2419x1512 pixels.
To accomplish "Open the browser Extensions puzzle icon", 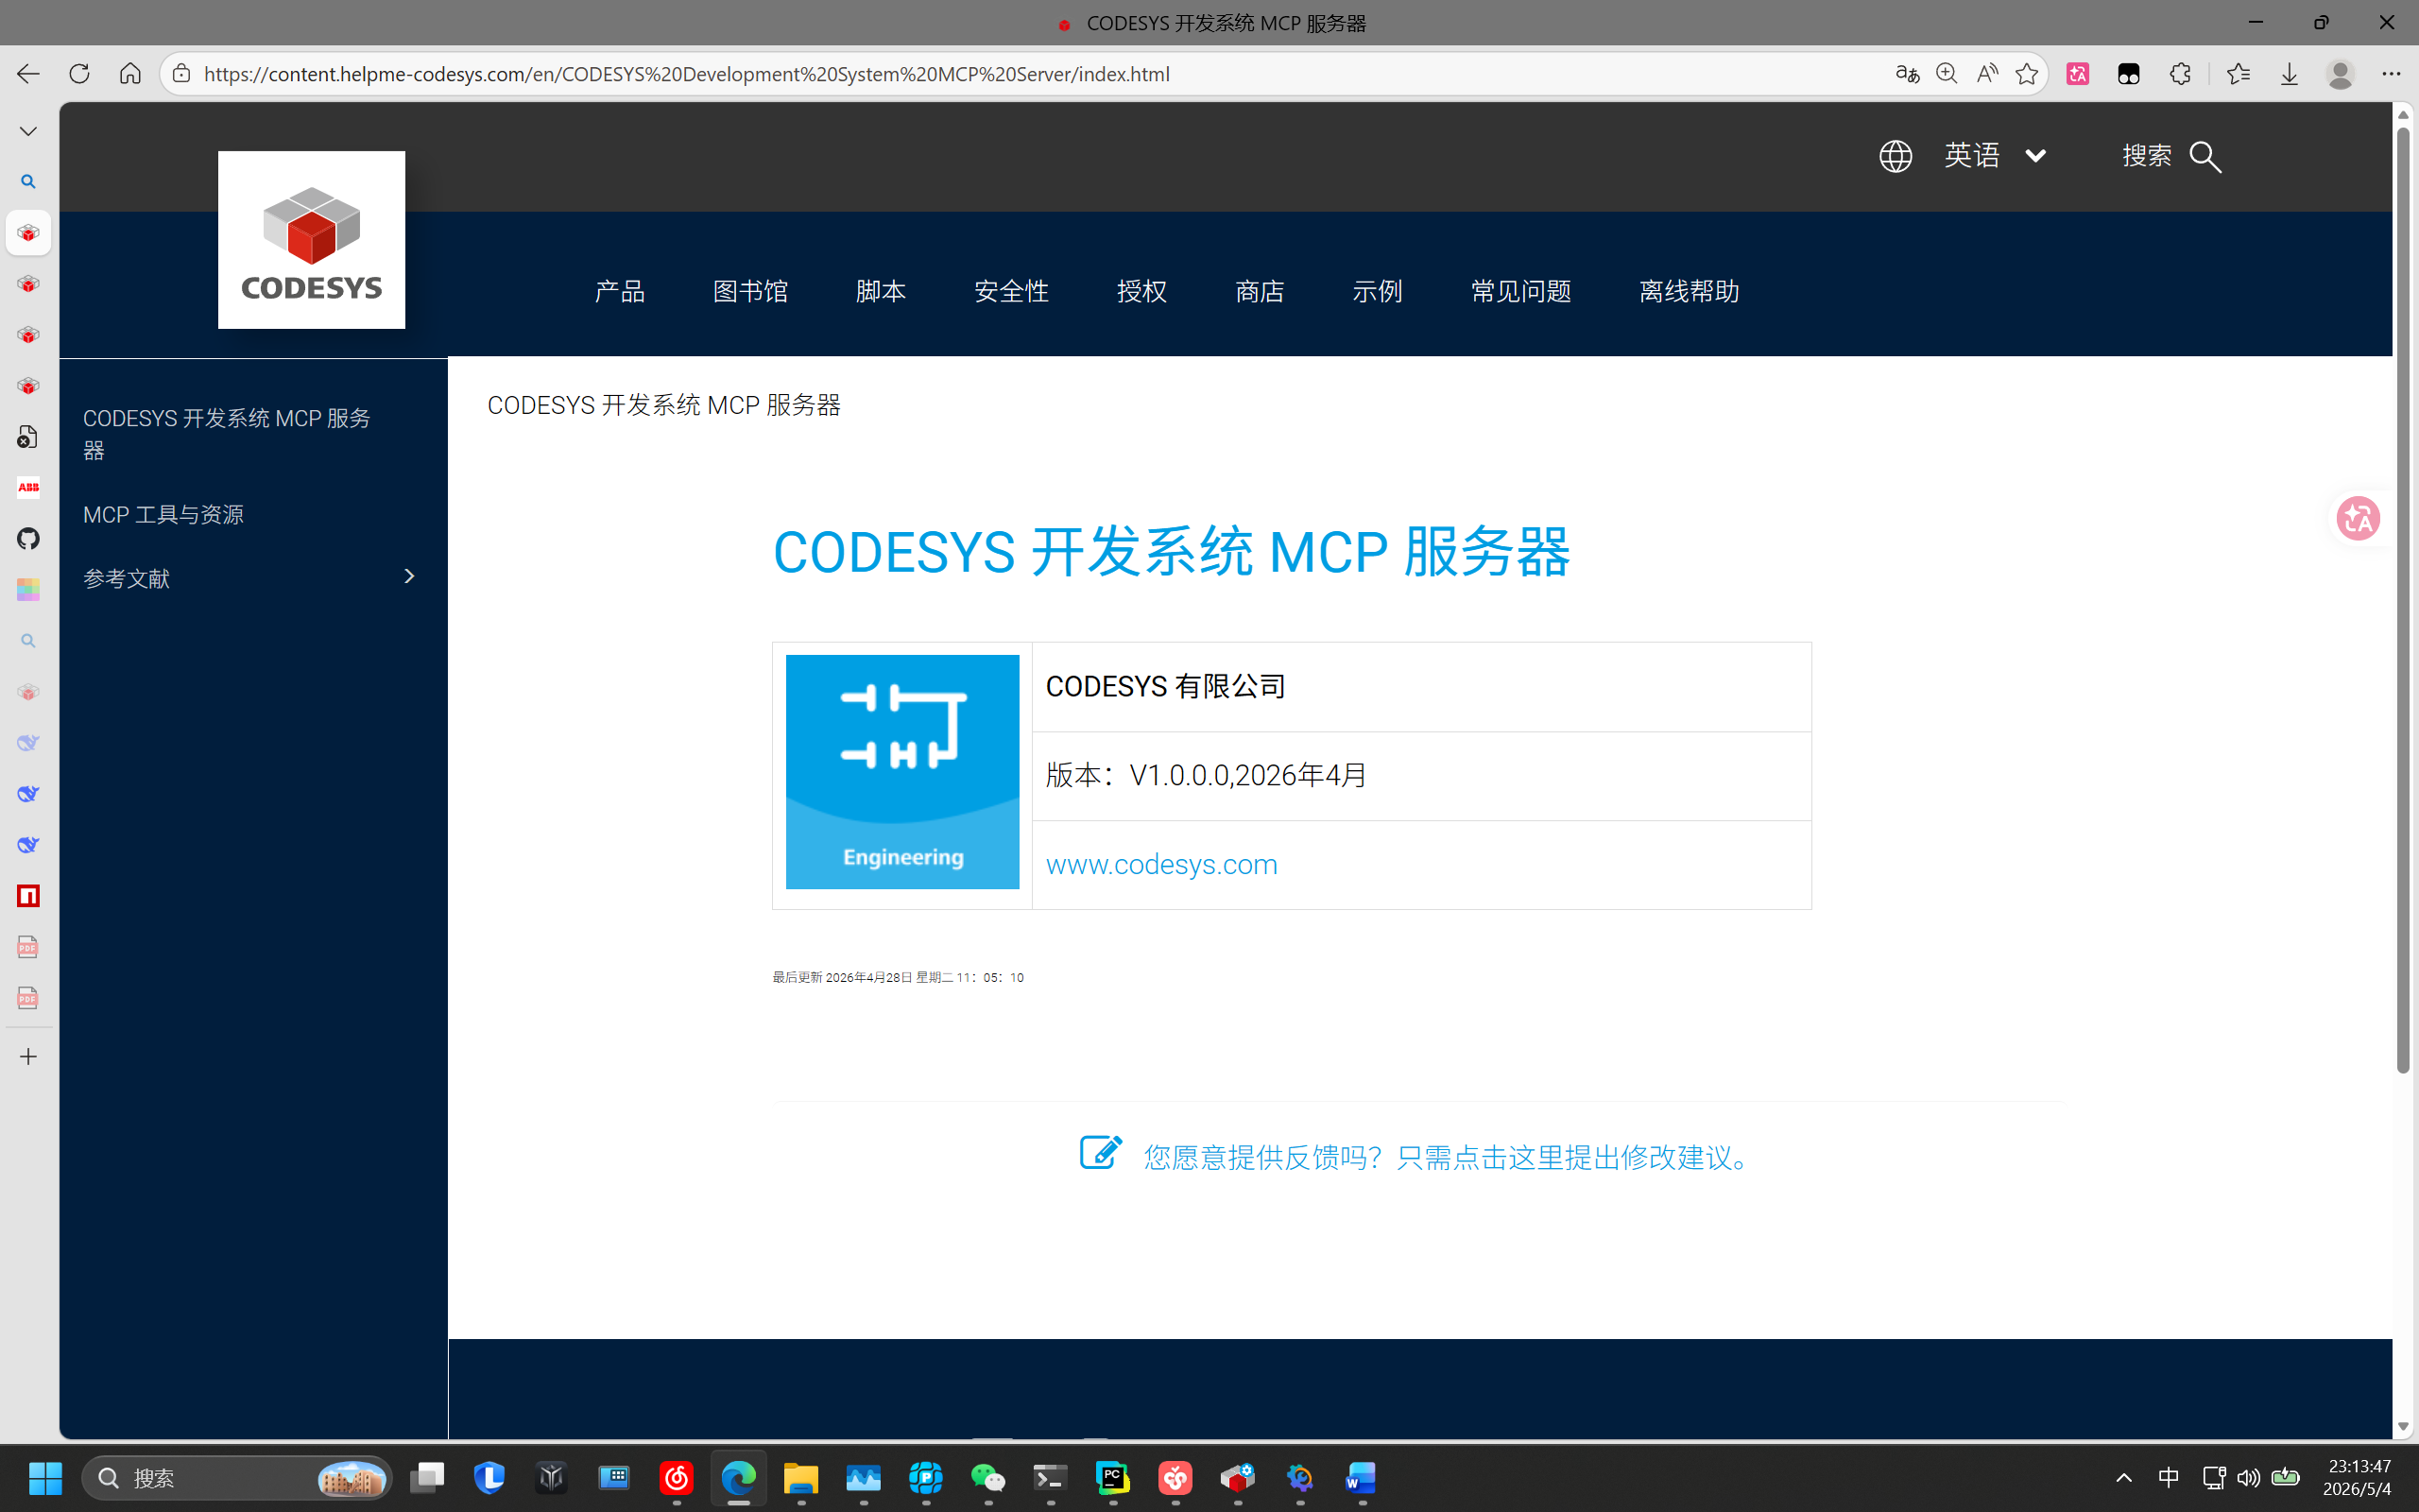I will click(x=2180, y=74).
